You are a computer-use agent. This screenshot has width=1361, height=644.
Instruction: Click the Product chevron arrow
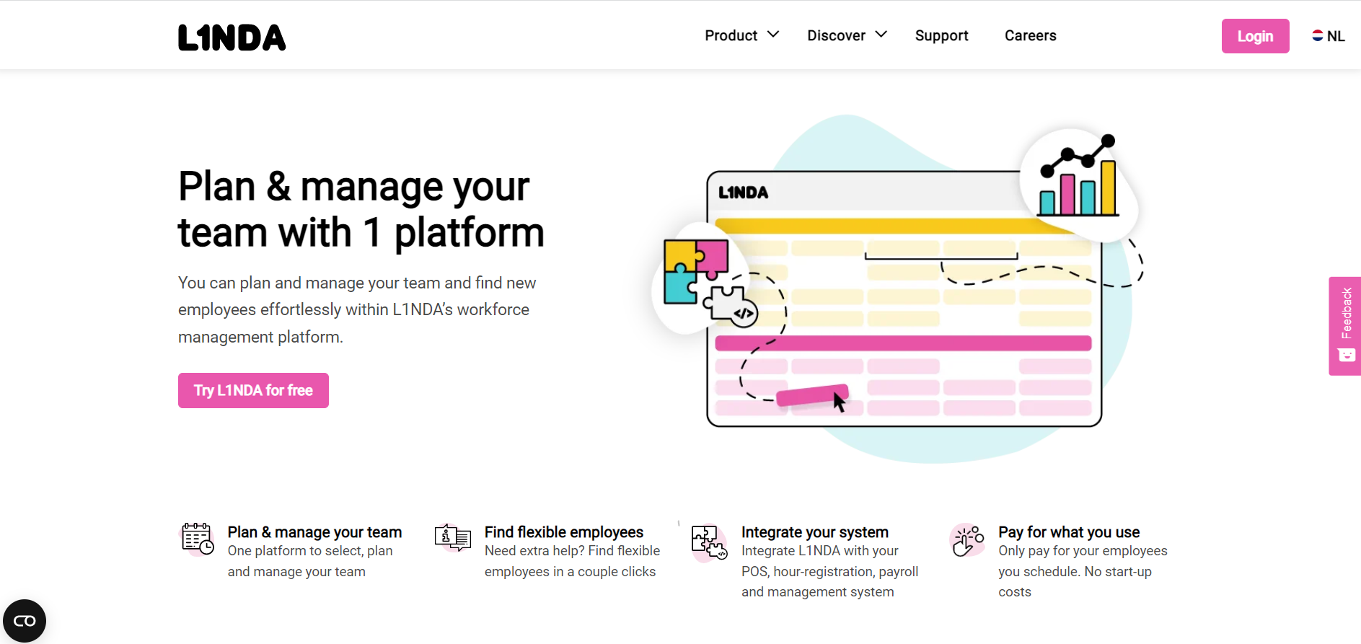click(773, 35)
